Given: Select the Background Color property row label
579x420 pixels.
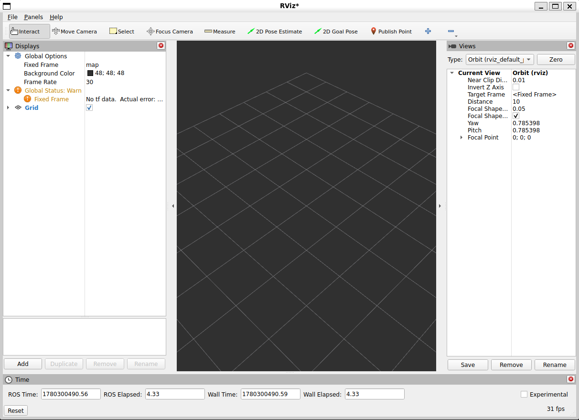Looking at the screenshot, I should click(x=49, y=73).
